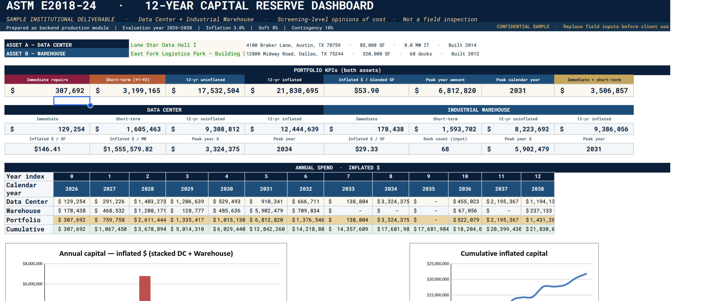Select Warehouse 2027 spend 468,532
This screenshot has height=301, width=717.
(x=109, y=210)
